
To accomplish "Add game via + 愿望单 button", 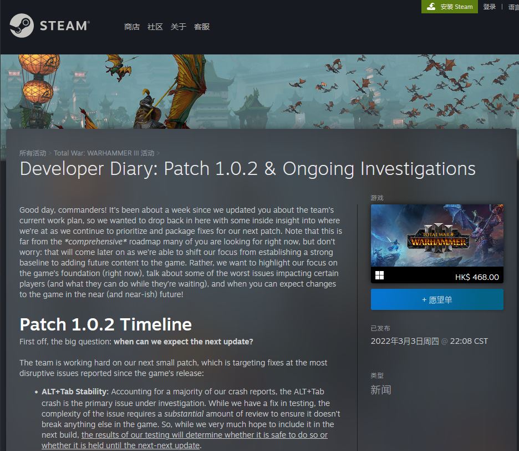I will [x=437, y=299].
